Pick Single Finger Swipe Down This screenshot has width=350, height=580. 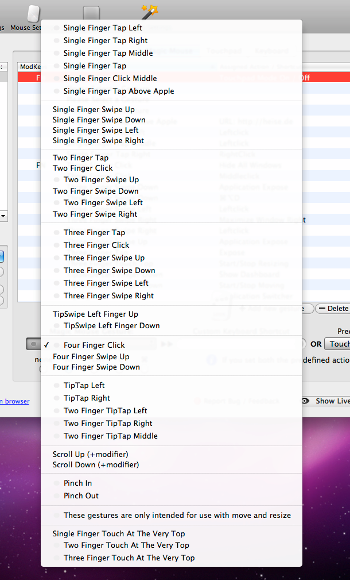(99, 120)
